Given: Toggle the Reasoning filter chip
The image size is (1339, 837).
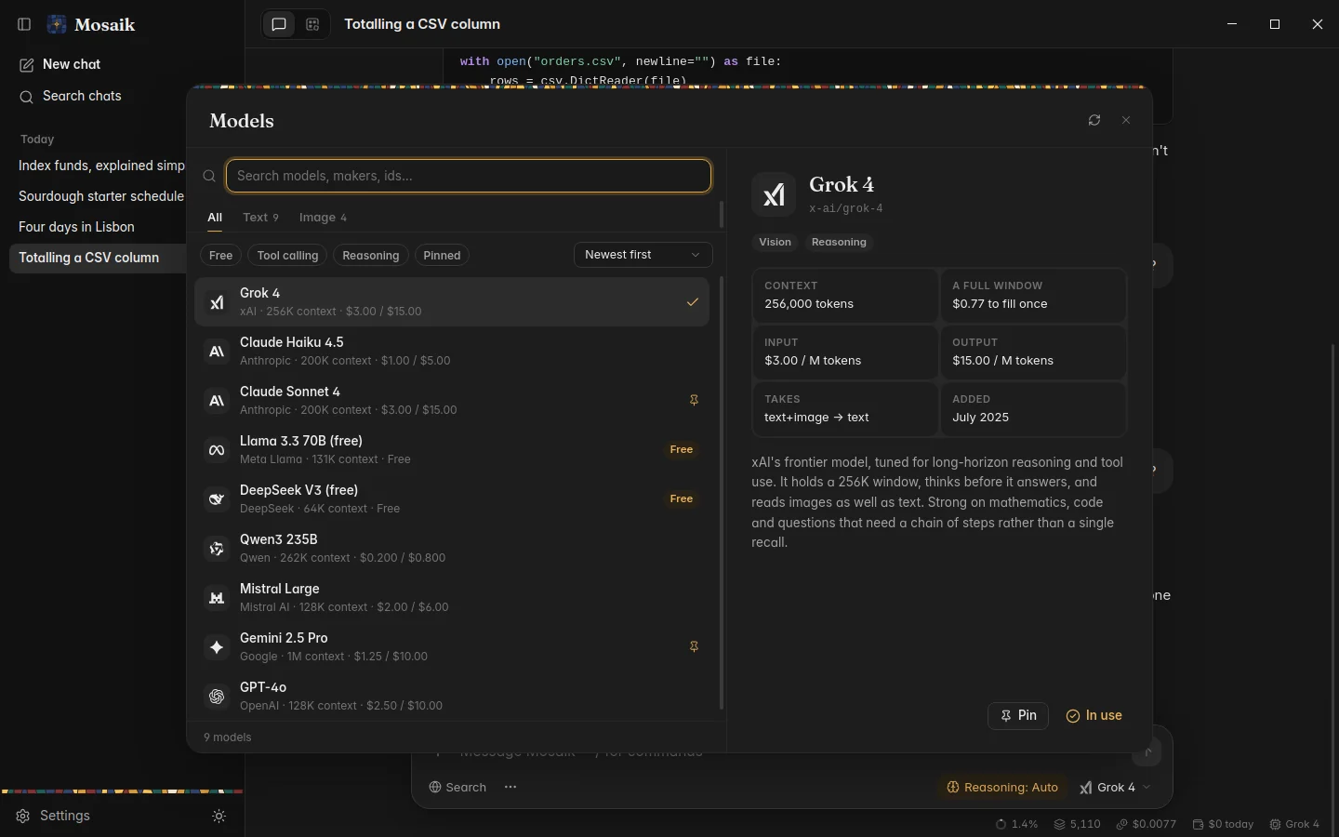Looking at the screenshot, I should [371, 255].
